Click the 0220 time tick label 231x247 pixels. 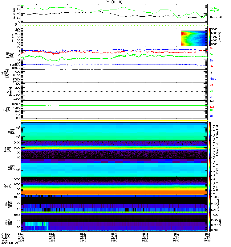pyautogui.click(x=52, y=241)
